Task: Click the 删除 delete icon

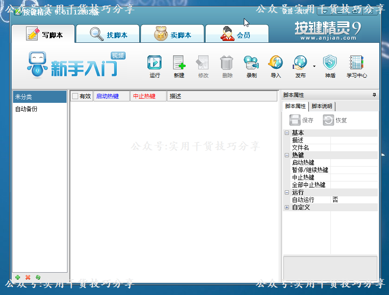Action: pyautogui.click(x=227, y=66)
